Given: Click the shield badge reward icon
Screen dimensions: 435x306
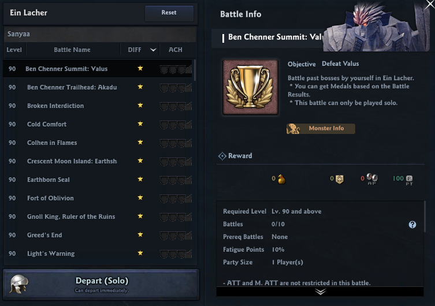Looking at the screenshot, I should coord(340,179).
